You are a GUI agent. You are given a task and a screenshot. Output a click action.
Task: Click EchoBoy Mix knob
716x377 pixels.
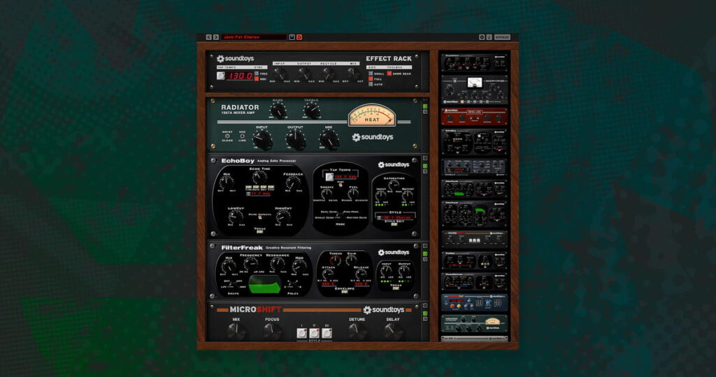pos(227,182)
